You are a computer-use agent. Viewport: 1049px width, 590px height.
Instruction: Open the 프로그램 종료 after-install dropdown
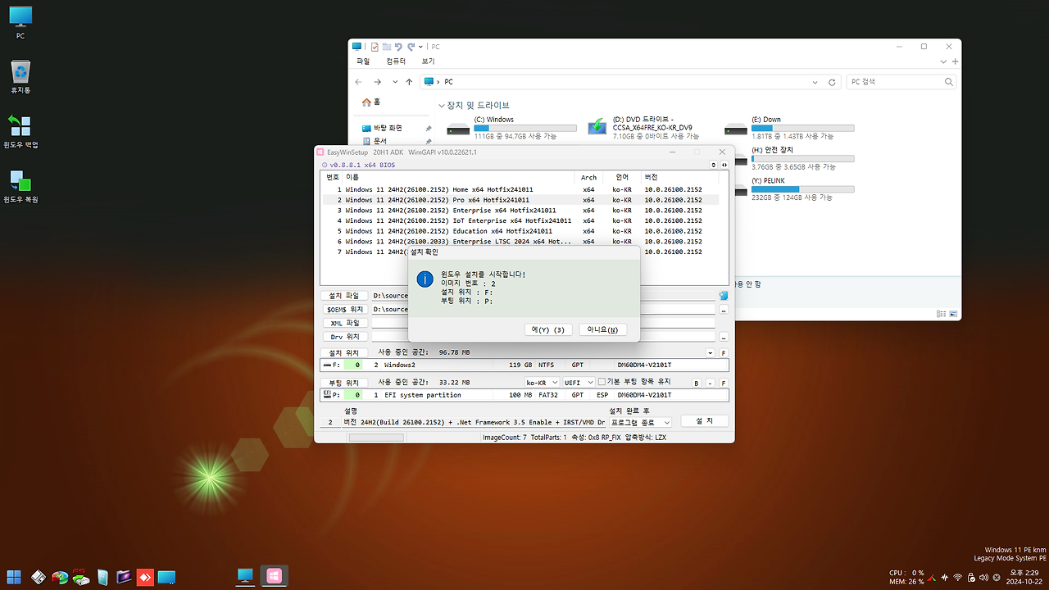641,422
